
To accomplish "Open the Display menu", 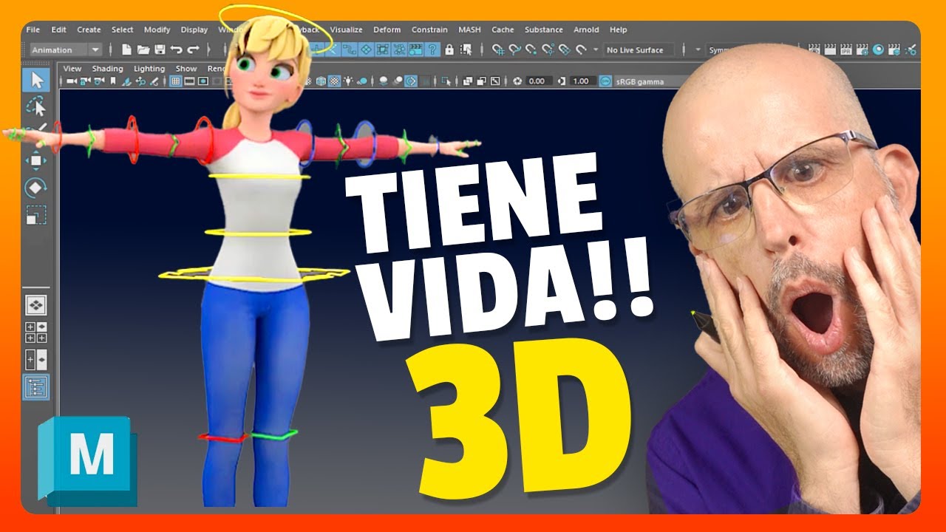I will [x=194, y=30].
